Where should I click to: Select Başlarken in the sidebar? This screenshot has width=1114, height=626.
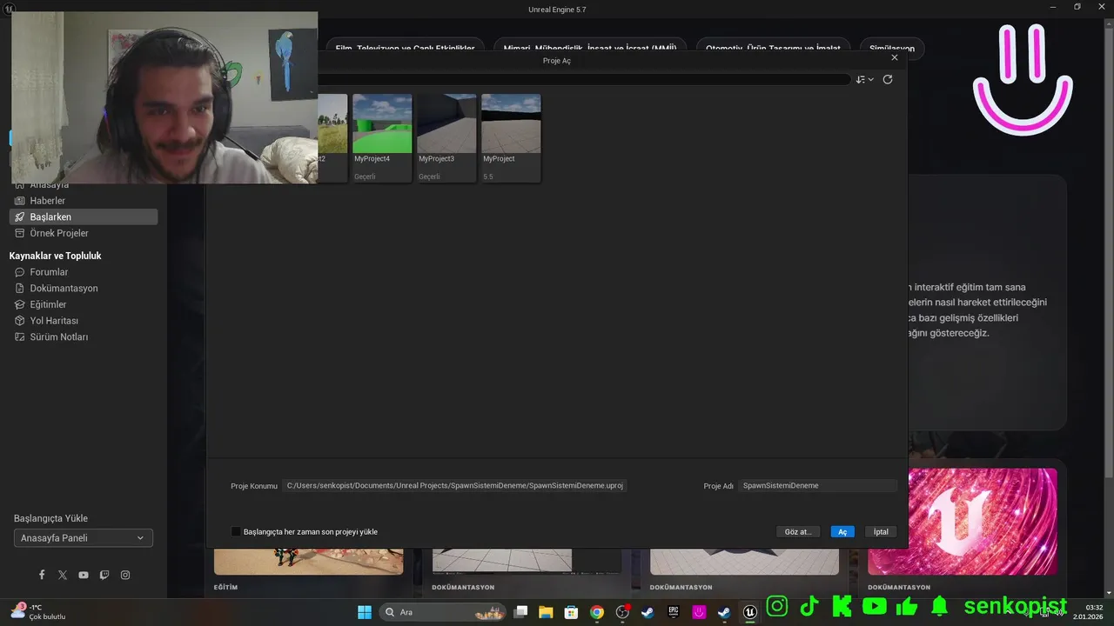coord(83,216)
